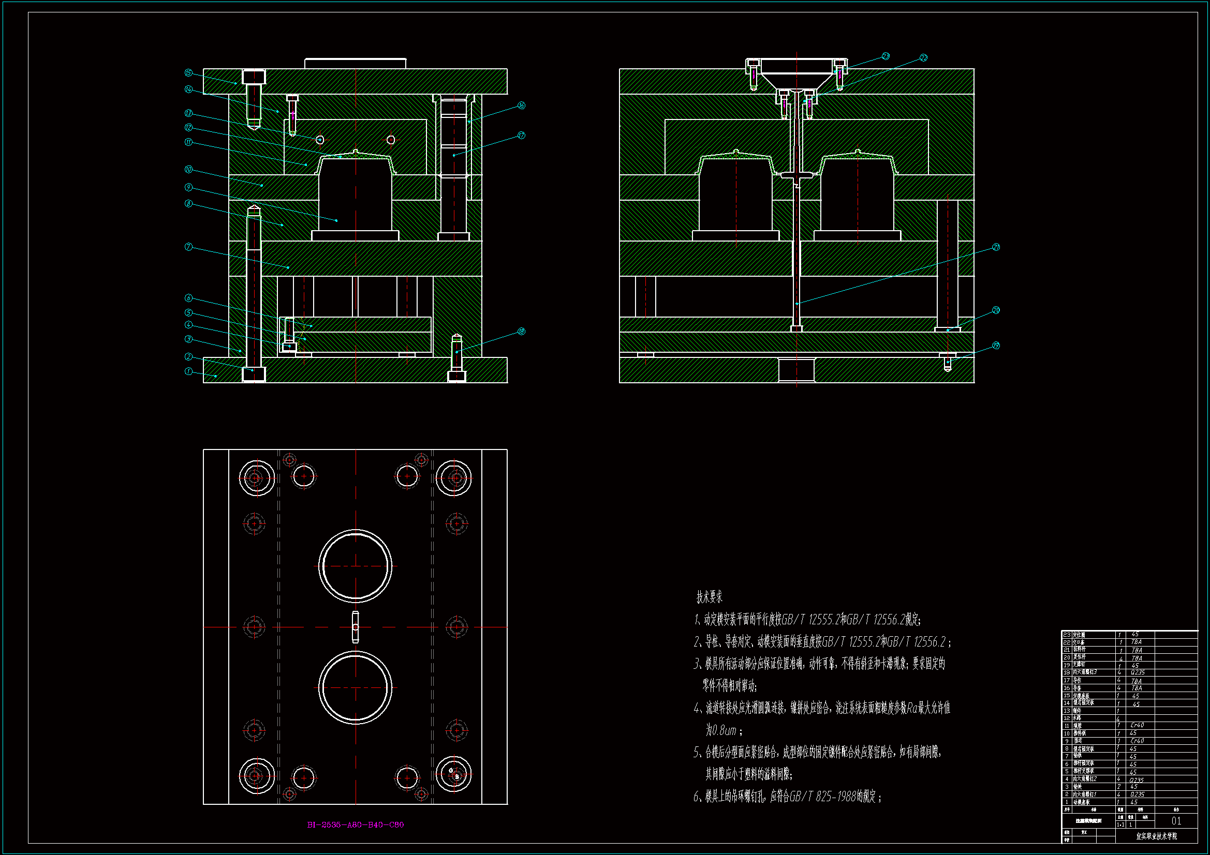
Task: Select balloon 18 beside lower screw
Action: 521,332
